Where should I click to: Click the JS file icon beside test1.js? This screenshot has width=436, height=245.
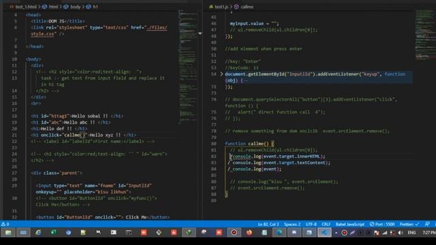pyautogui.click(x=211, y=7)
